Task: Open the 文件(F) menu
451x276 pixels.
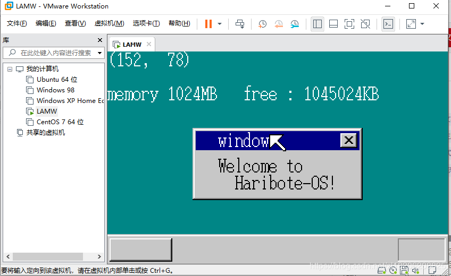Action: click(x=16, y=23)
